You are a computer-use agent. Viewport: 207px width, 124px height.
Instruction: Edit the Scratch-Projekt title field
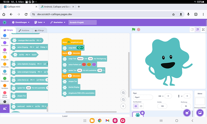point(82,22)
